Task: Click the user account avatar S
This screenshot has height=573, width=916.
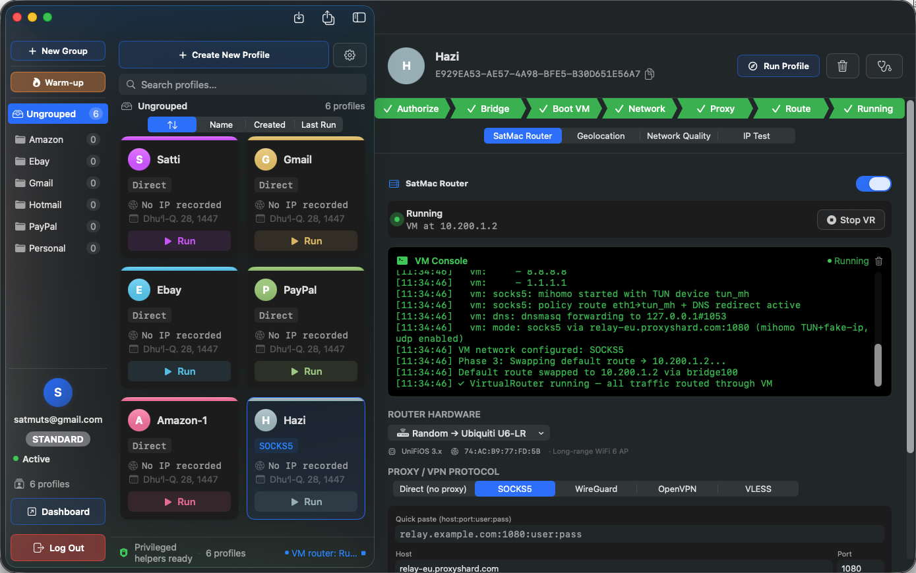Action: point(58,393)
